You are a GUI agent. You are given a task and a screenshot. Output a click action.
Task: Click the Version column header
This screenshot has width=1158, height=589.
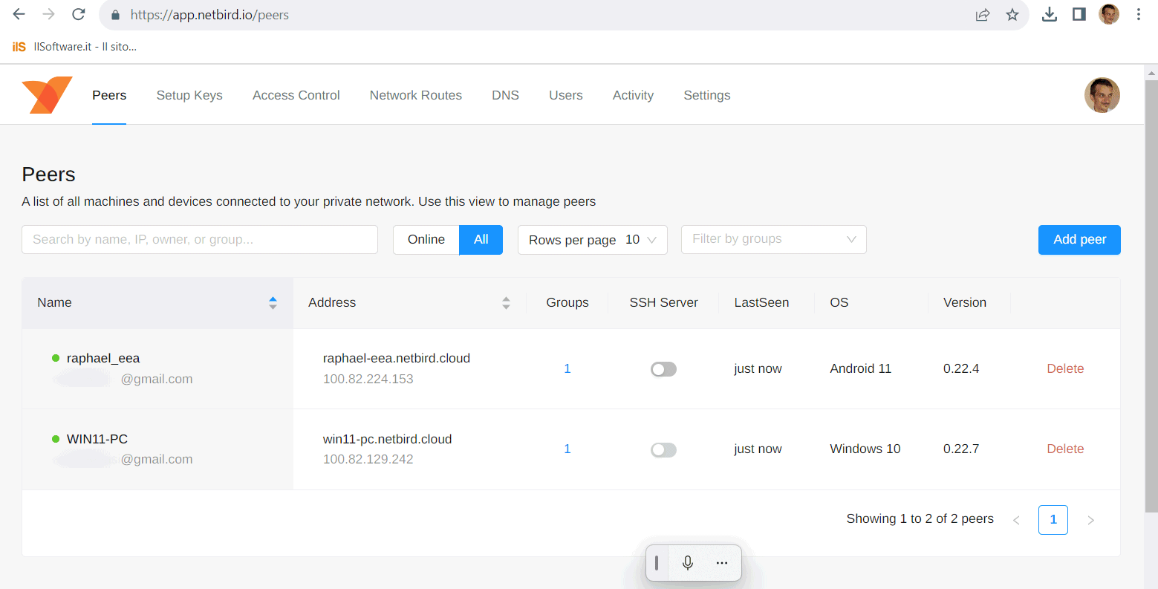coord(965,302)
